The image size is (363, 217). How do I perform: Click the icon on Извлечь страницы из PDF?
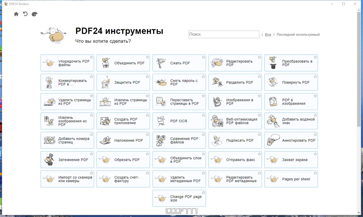pyautogui.click(x=105, y=102)
